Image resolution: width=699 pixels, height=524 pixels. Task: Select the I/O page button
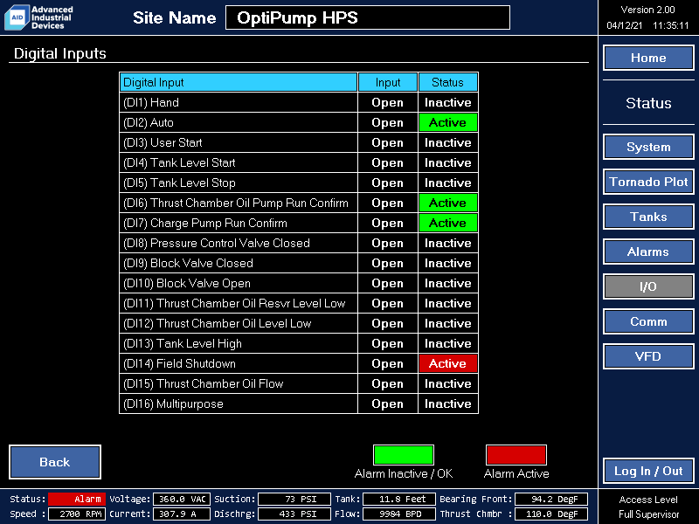648,286
